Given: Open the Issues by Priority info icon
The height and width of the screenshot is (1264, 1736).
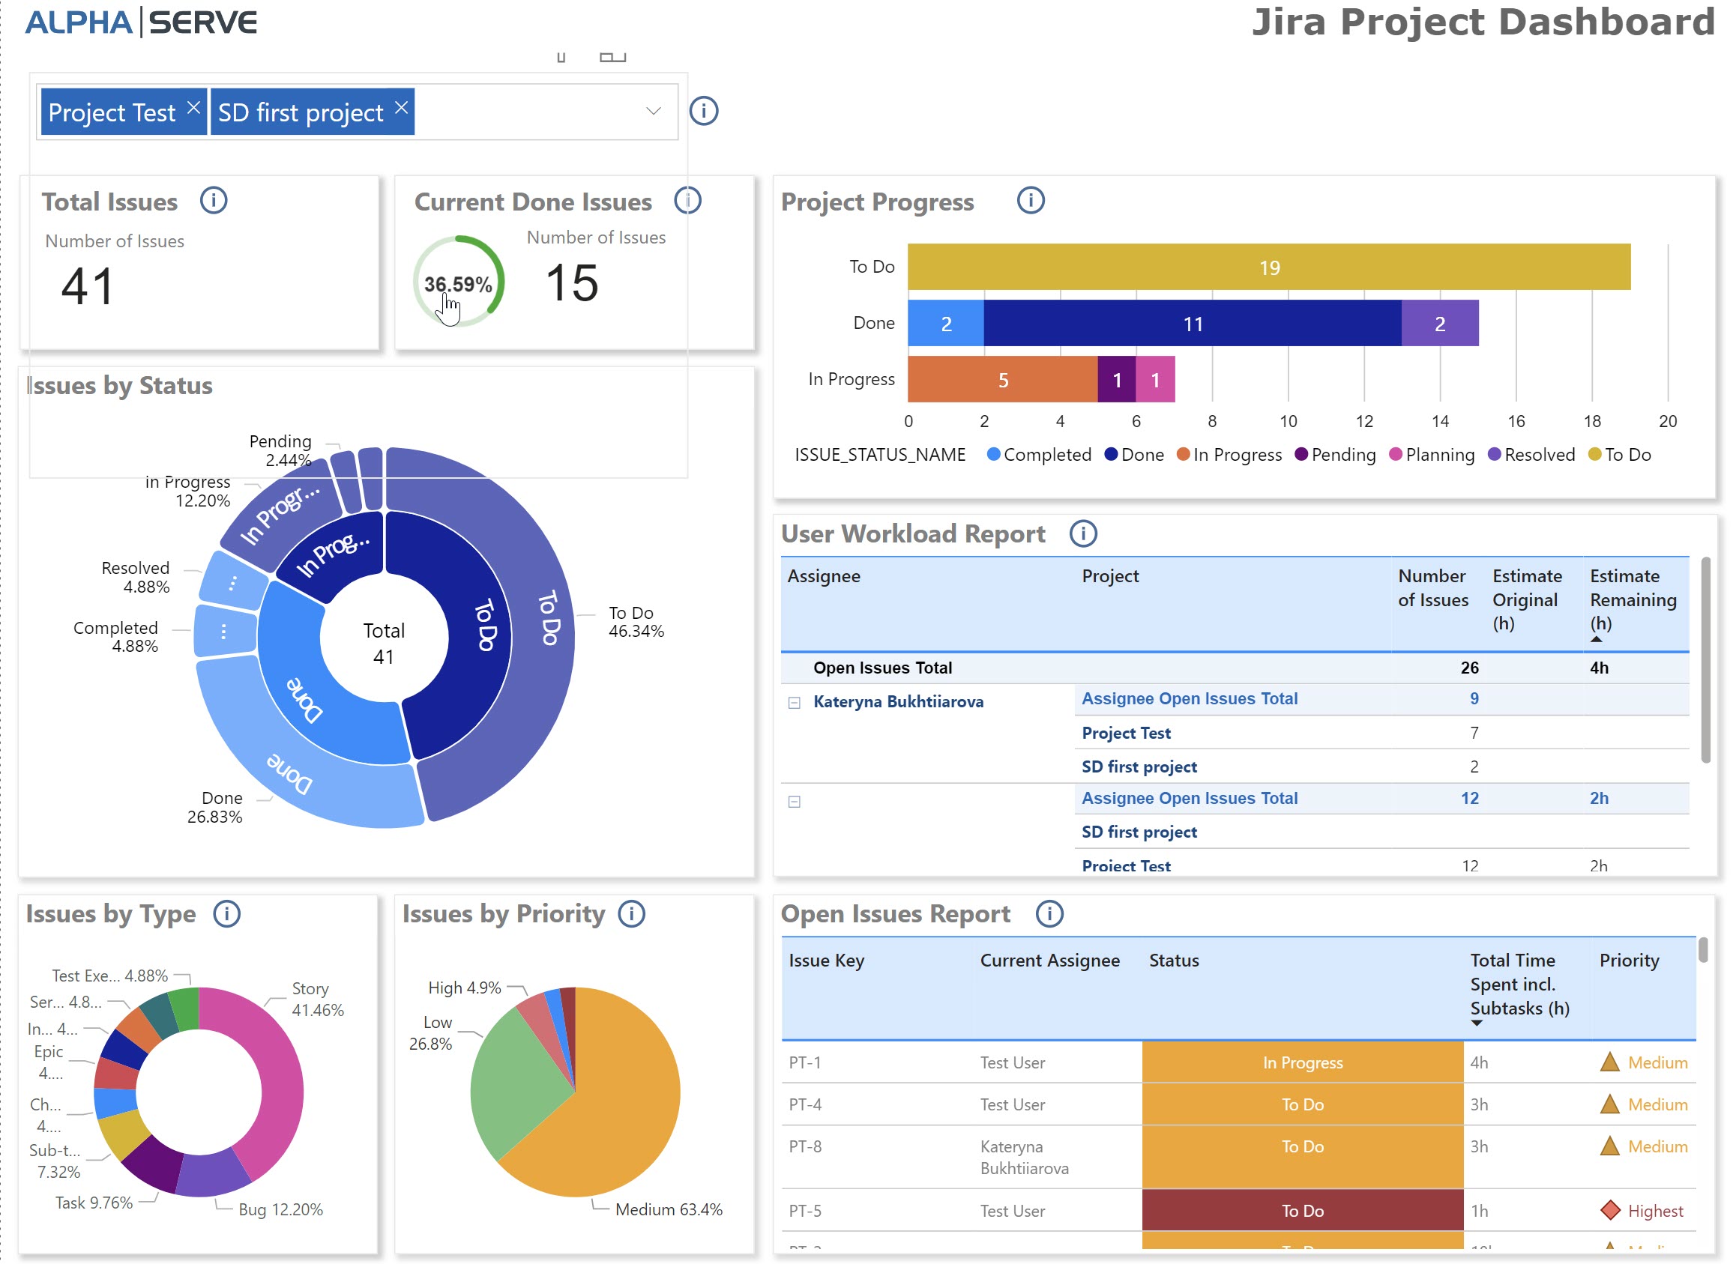Looking at the screenshot, I should click(631, 913).
